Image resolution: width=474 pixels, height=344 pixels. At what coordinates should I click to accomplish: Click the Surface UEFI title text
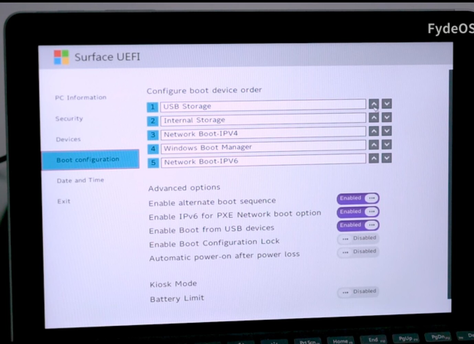coord(107,57)
